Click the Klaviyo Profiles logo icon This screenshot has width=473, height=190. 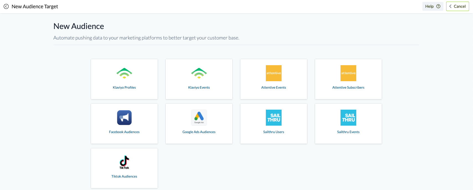pyautogui.click(x=124, y=73)
